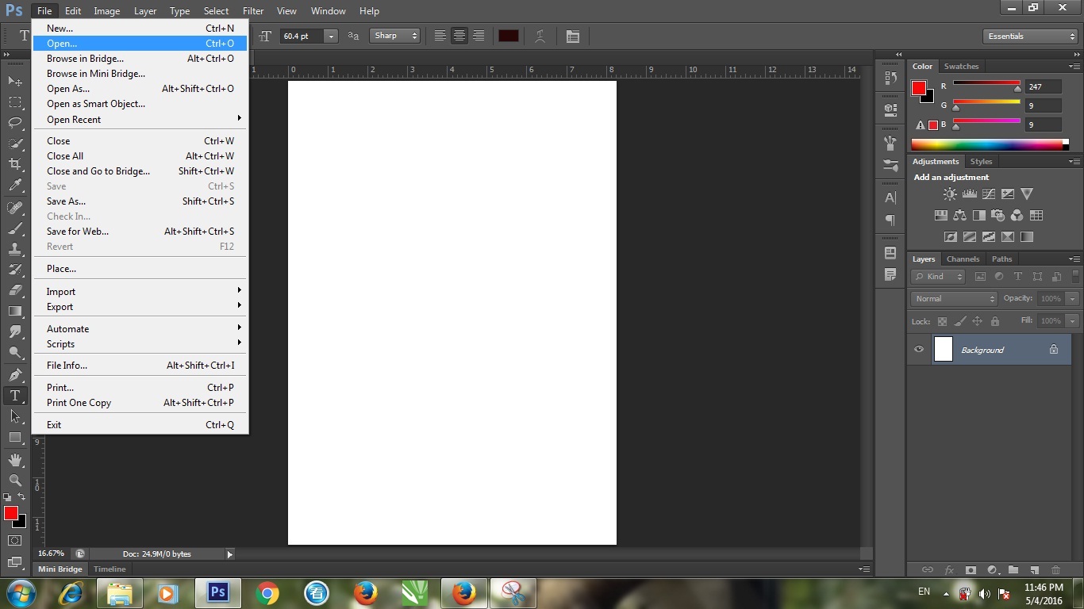This screenshot has height=609, width=1084.
Task: Open the Normal blend mode dropdown
Action: (x=954, y=299)
